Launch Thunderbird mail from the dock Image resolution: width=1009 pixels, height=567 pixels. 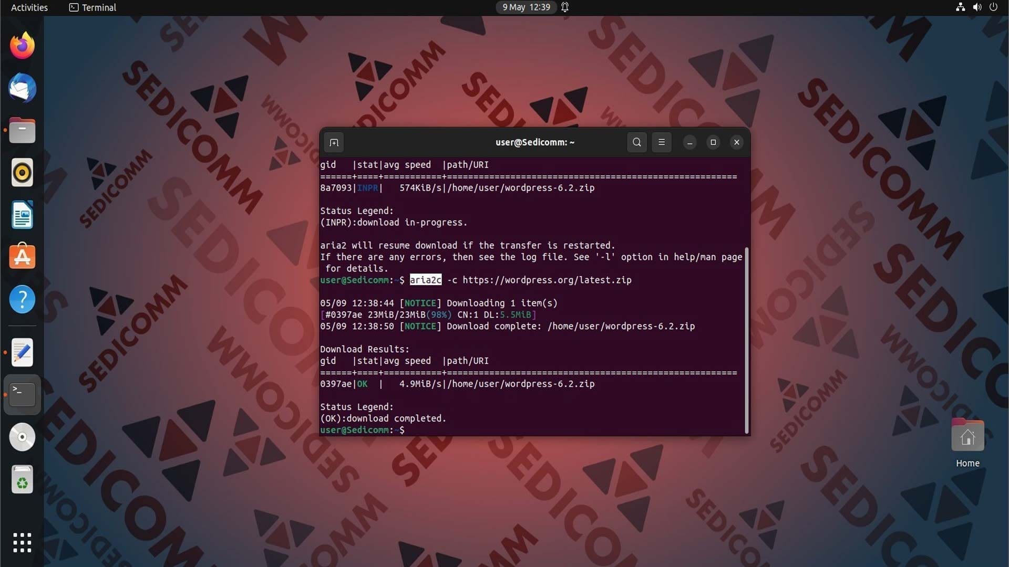(x=22, y=88)
